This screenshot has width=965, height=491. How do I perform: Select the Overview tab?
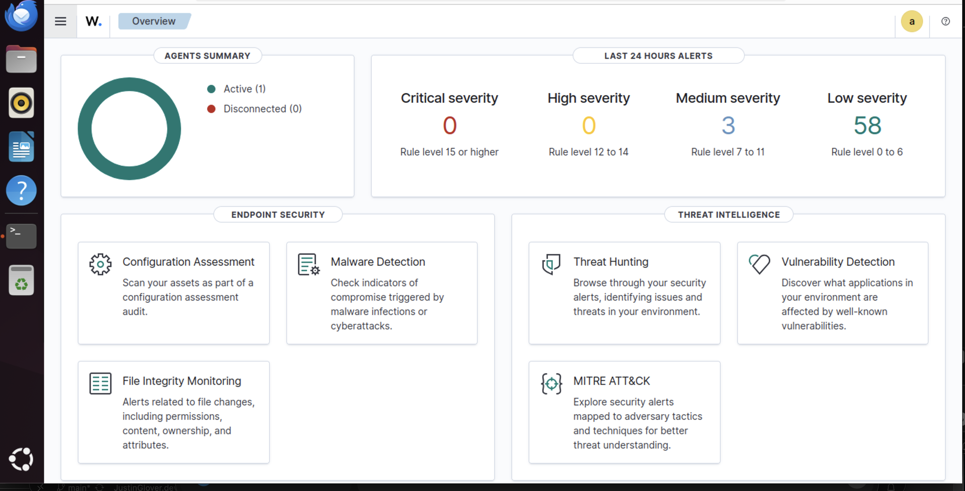pos(154,21)
